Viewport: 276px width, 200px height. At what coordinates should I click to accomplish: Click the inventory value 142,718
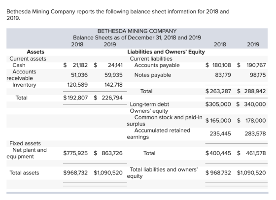pyautogui.click(x=113, y=85)
